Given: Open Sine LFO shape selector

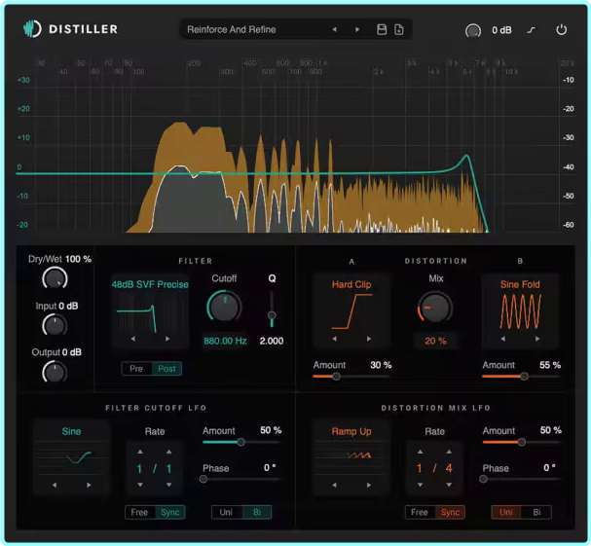Looking at the screenshot, I should coord(71,431).
